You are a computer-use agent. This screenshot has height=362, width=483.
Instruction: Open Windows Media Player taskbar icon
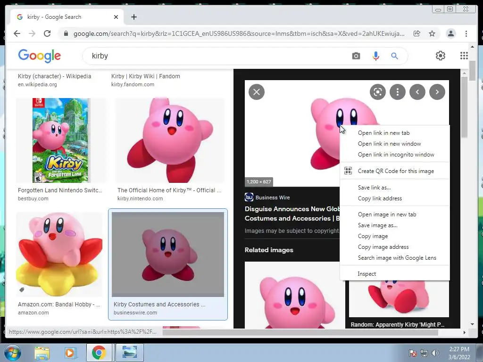[x=70, y=353]
